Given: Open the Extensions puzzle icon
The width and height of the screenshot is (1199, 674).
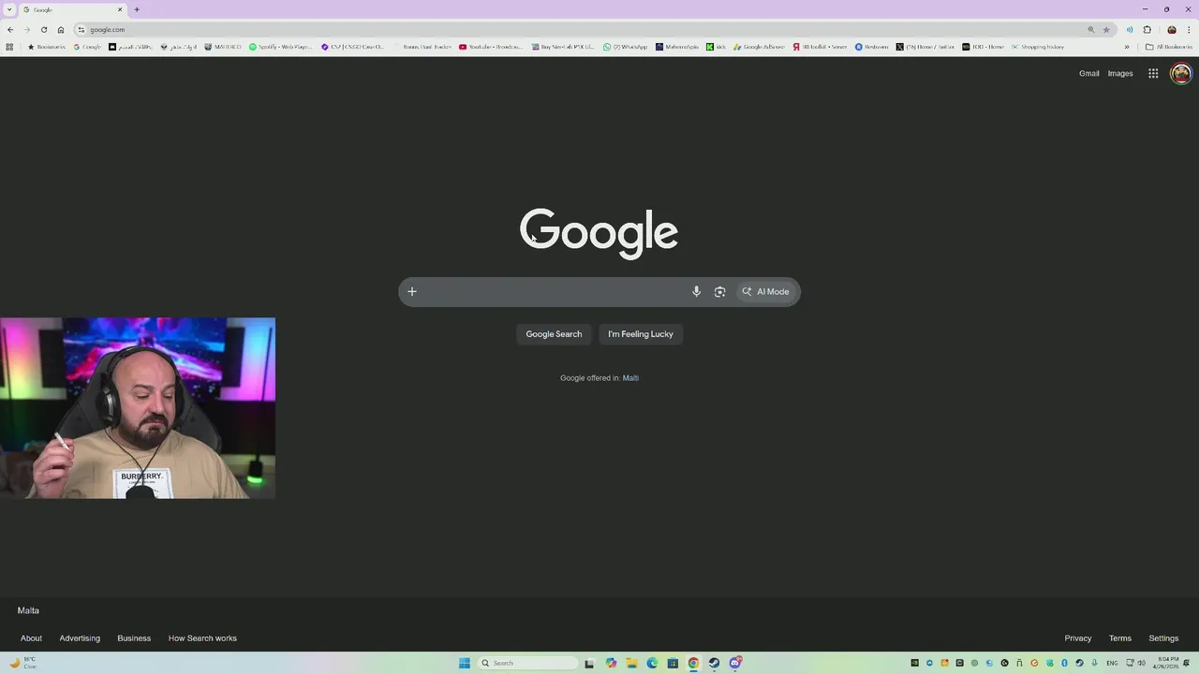Looking at the screenshot, I should 1147,29.
